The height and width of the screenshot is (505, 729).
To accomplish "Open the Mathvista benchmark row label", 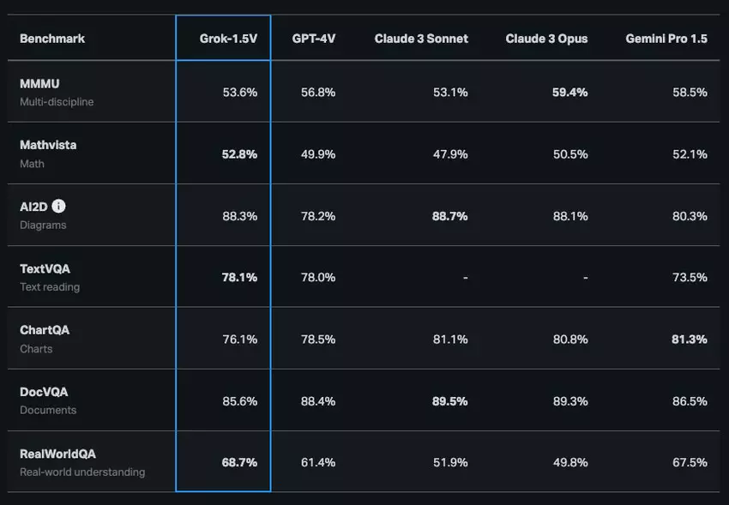I will pyautogui.click(x=48, y=145).
